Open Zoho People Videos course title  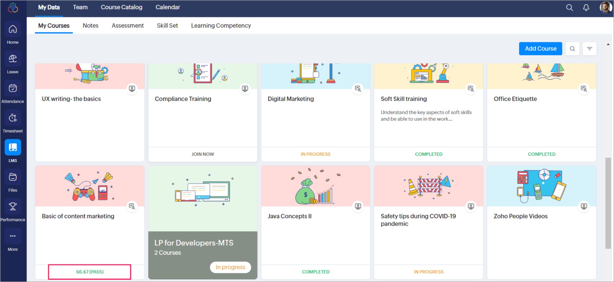tap(521, 216)
